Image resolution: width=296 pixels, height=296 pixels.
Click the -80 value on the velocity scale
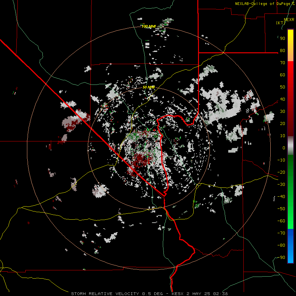tap(281, 245)
